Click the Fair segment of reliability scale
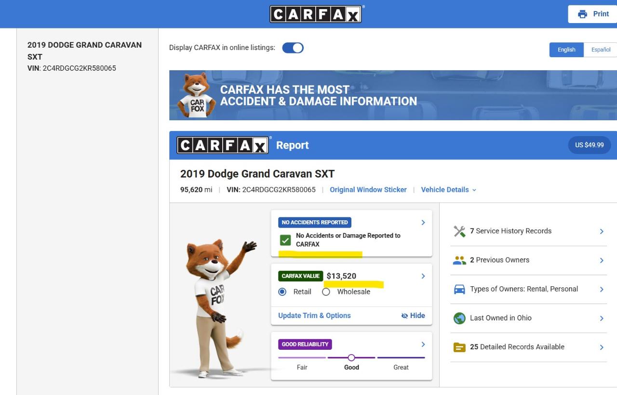The height and width of the screenshot is (395, 617). pyautogui.click(x=302, y=357)
